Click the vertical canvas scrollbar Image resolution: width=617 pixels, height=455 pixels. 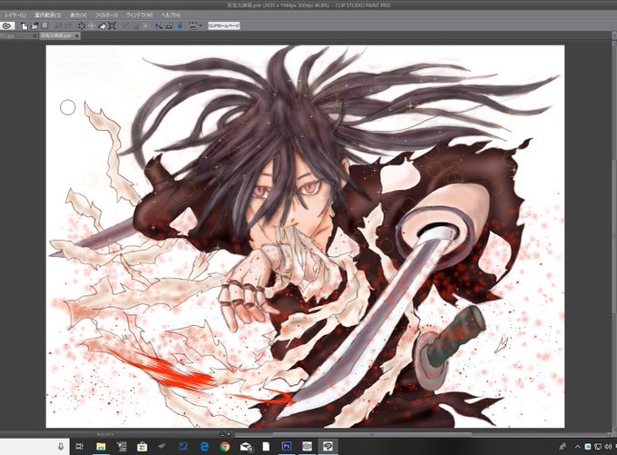(614, 236)
